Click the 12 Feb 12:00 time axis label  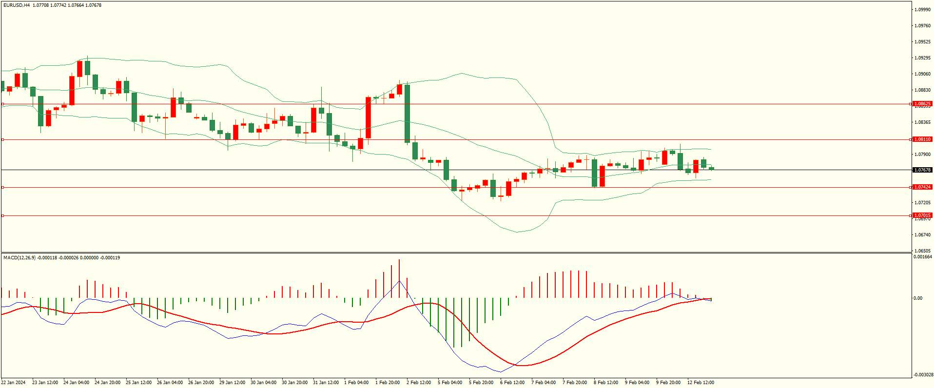coord(700,383)
